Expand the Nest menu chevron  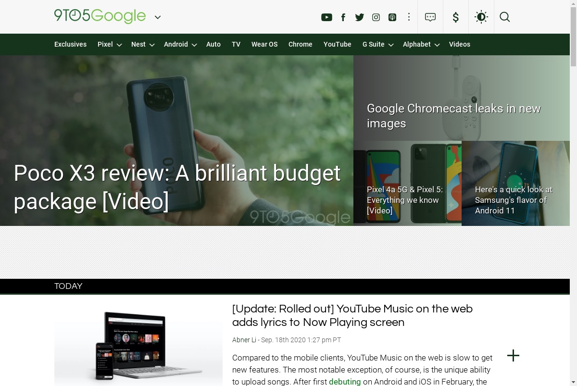pos(152,45)
